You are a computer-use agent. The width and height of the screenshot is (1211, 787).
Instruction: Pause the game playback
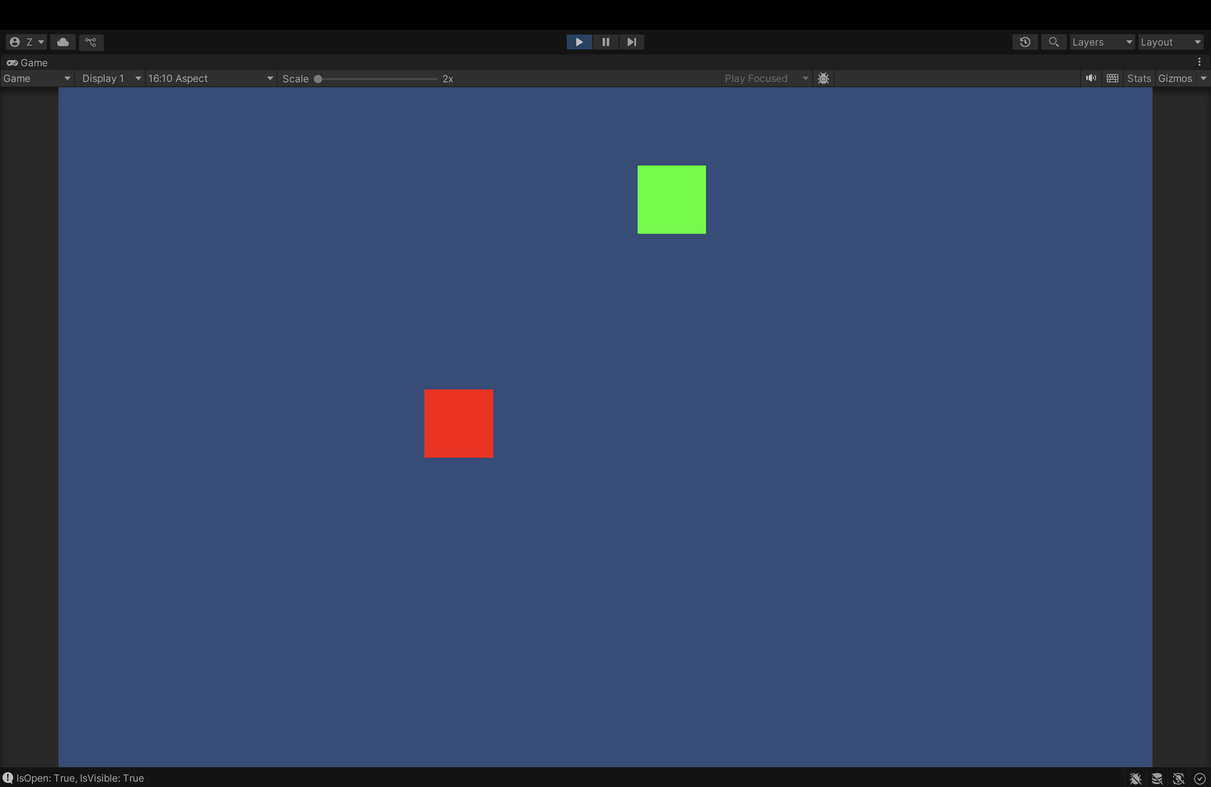point(605,42)
